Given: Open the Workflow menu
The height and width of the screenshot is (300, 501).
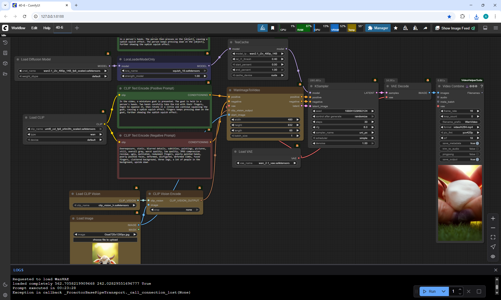Looking at the screenshot, I should [x=18, y=28].
